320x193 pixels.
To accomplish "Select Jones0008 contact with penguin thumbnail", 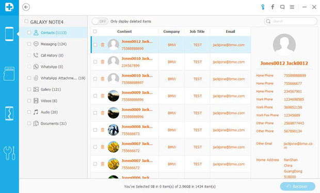I will 171,130.
